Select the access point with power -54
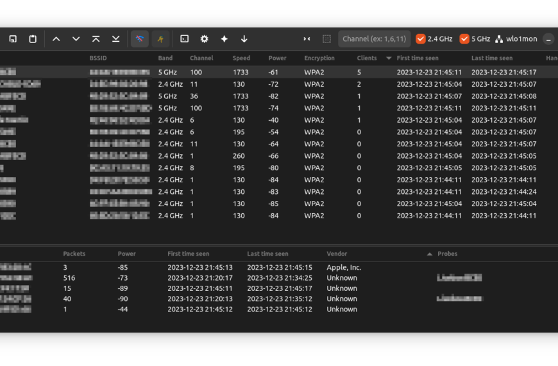The width and height of the screenshot is (558, 366). click(279, 132)
